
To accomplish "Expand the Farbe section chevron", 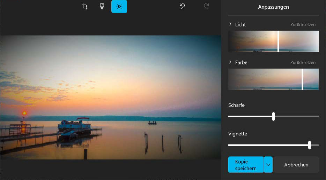I will pos(230,62).
